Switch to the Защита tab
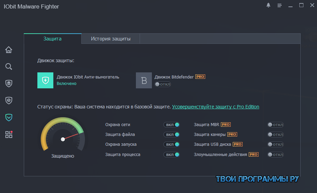This screenshot has width=317, height=193. 53,39
